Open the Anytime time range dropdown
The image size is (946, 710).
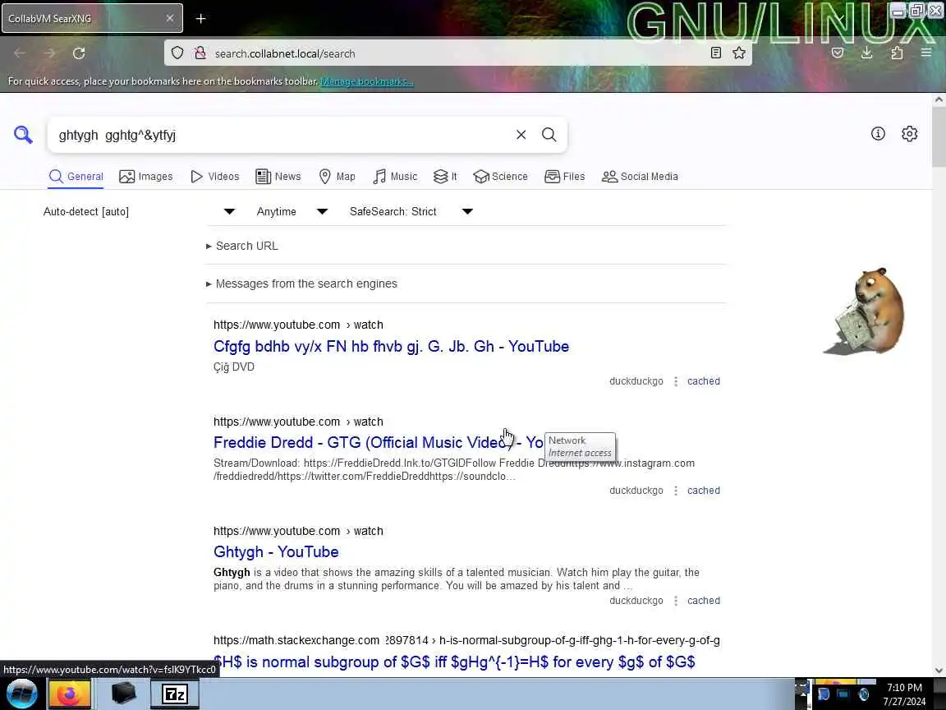[292, 211]
